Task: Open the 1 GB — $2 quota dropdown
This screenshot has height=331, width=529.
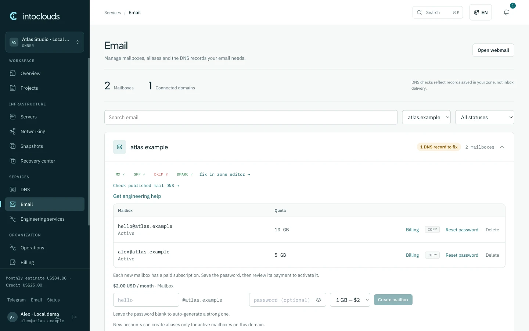Action: pos(350,300)
